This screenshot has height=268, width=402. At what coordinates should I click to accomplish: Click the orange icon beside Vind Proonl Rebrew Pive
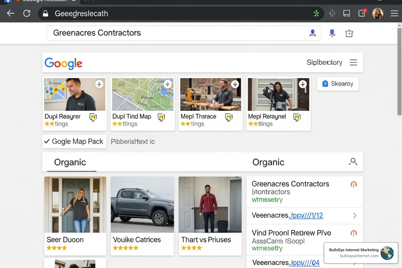coord(354,233)
